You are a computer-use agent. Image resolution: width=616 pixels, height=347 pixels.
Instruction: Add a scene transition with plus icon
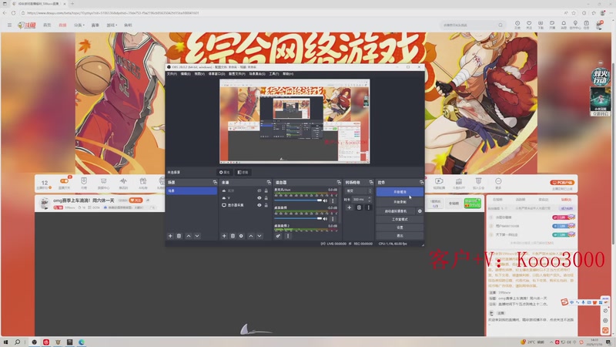point(350,207)
